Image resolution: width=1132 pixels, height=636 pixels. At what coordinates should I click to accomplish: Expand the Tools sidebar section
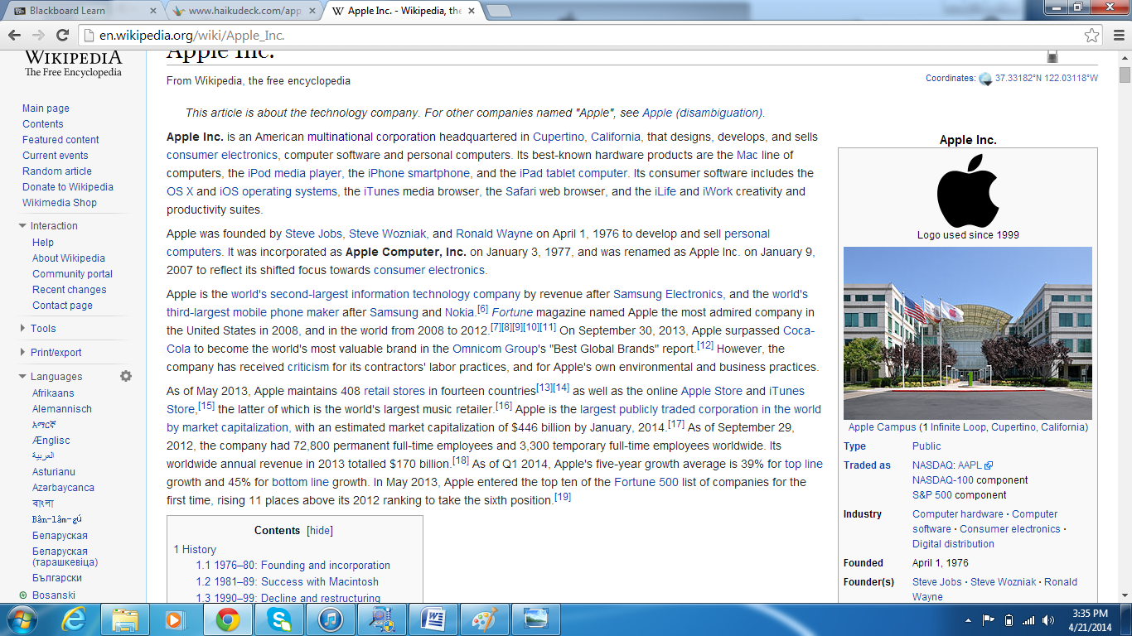tap(37, 329)
